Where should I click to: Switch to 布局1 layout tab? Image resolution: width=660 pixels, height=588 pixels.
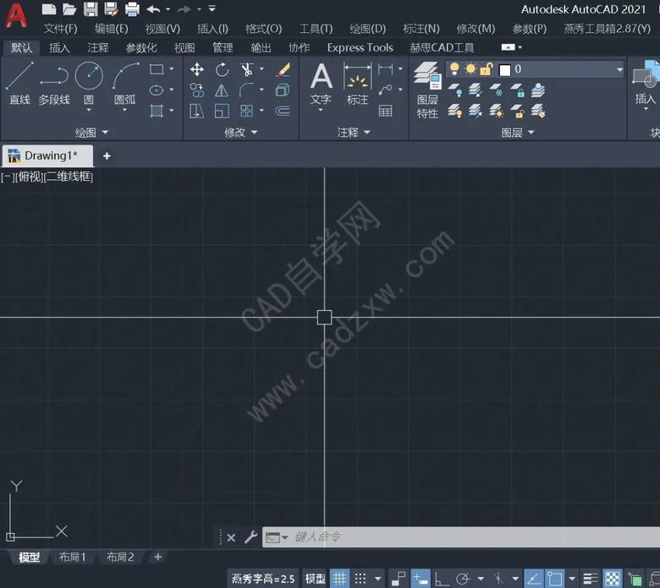coord(72,558)
